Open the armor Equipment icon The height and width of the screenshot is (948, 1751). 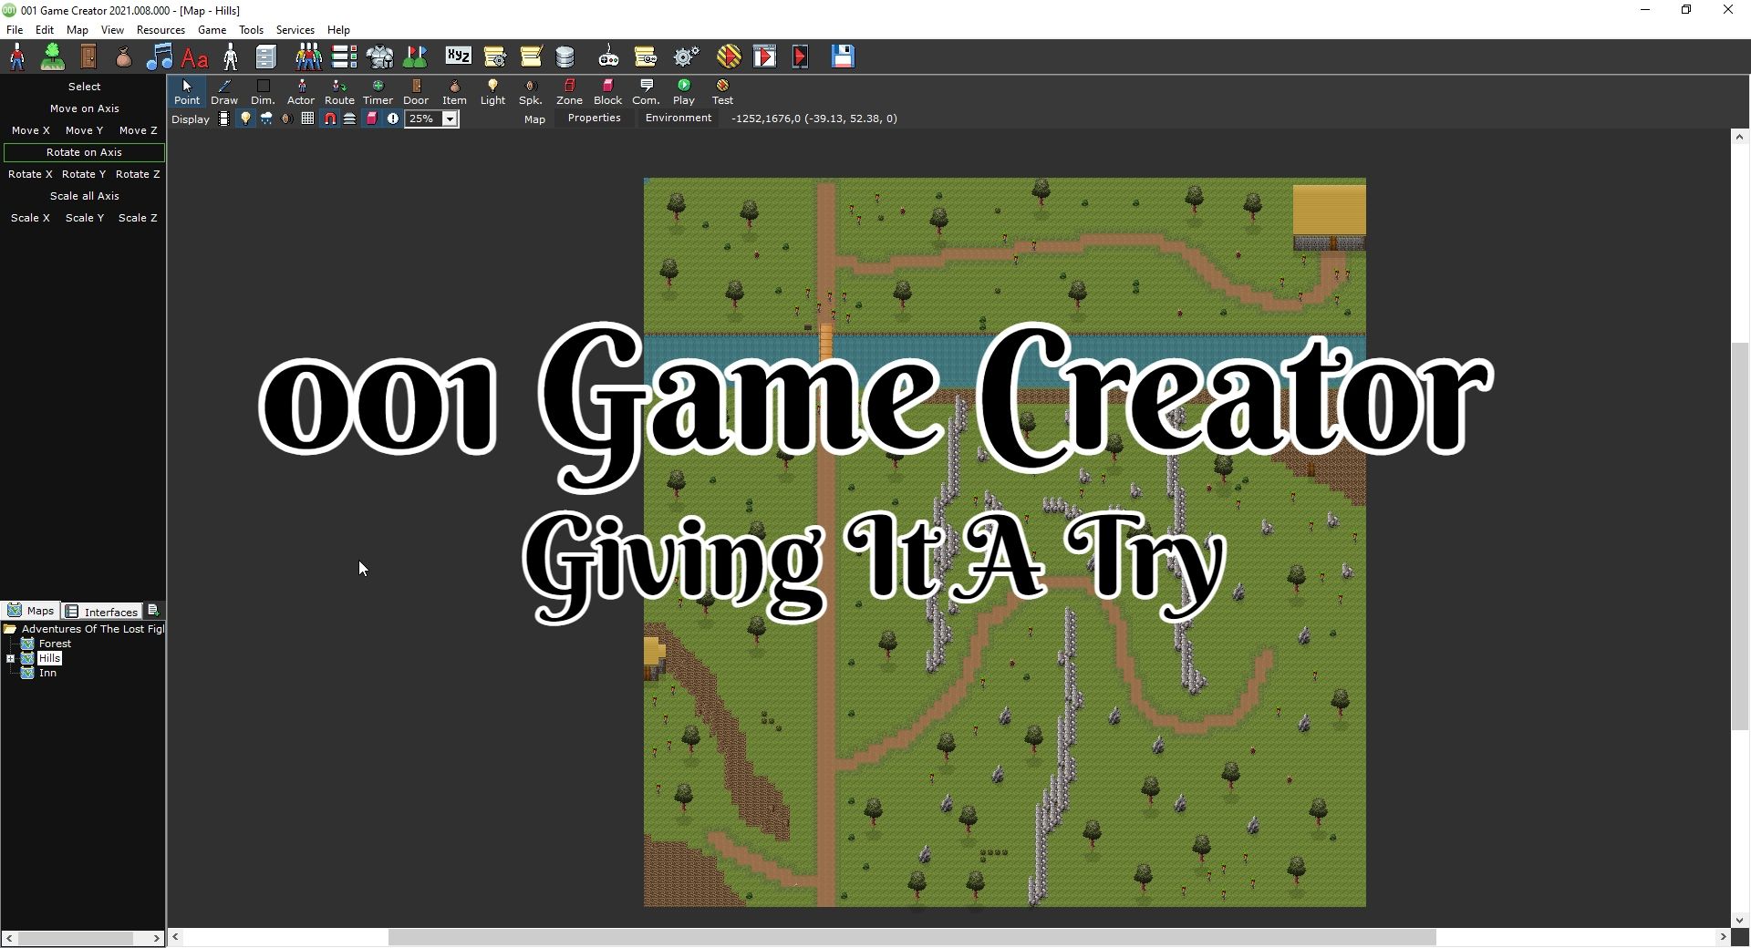pyautogui.click(x=379, y=57)
